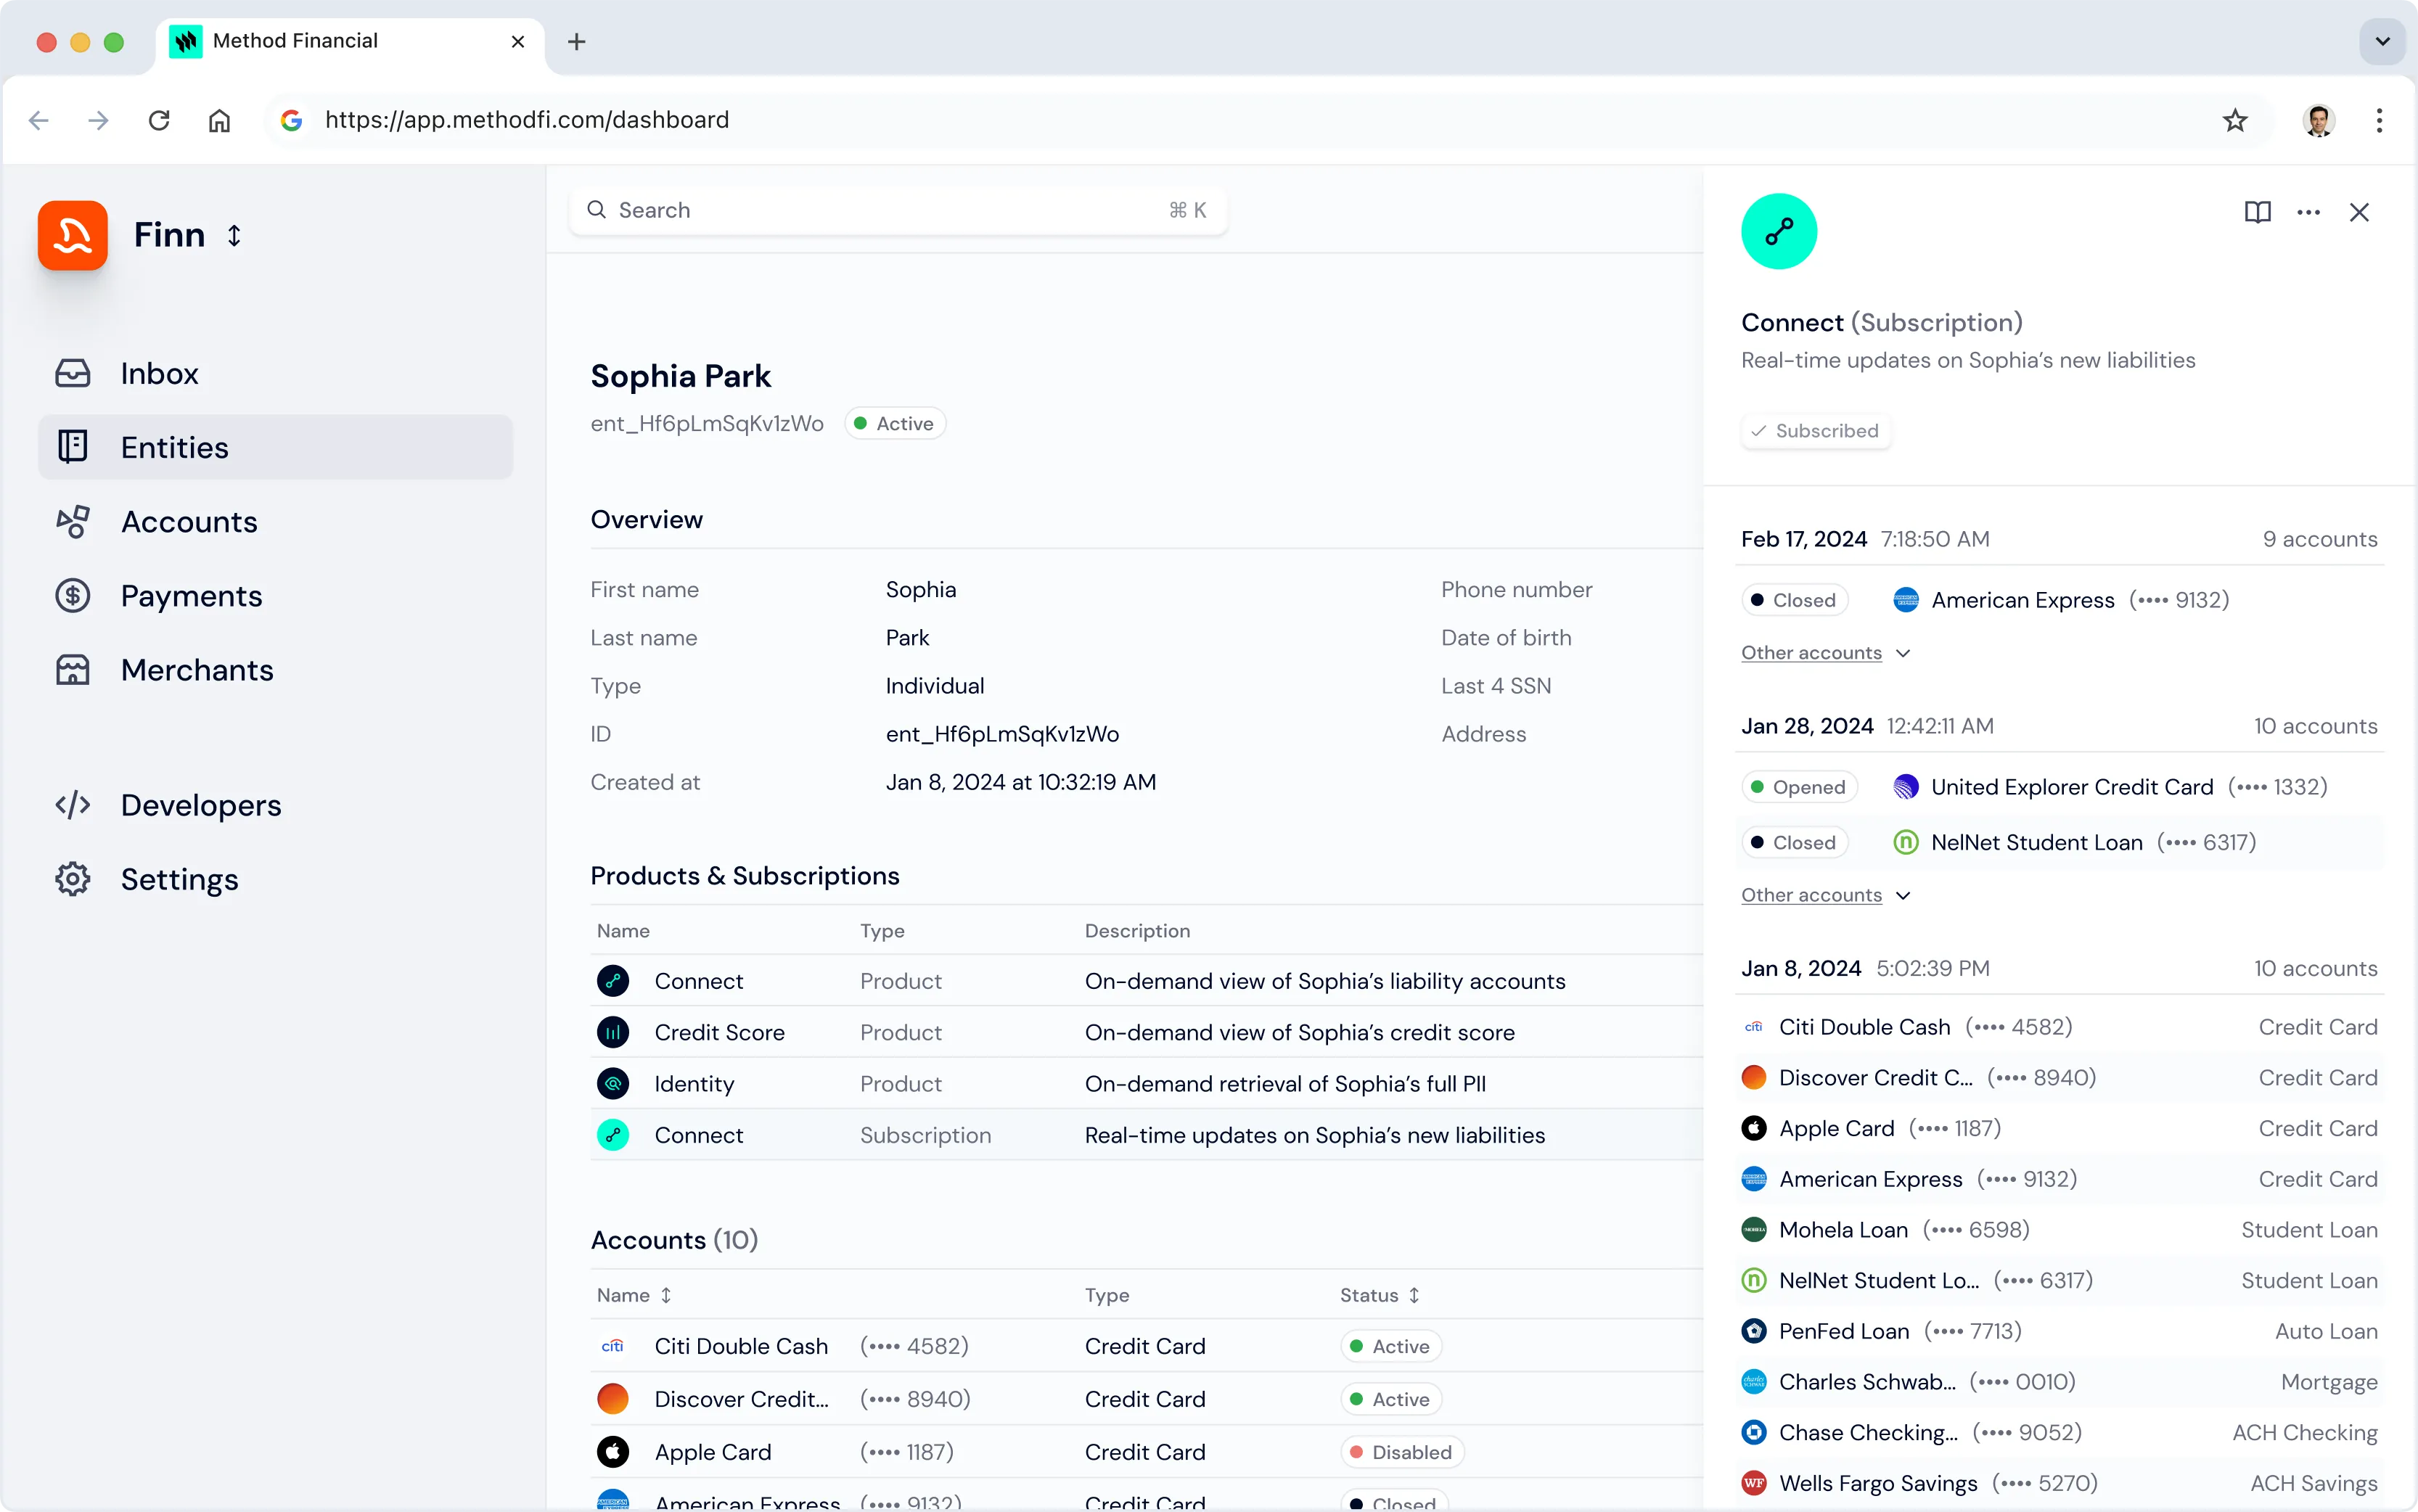Screen dimensions: 2418x1512
Task: Toggle the Subscribed button
Action: pos(1815,431)
